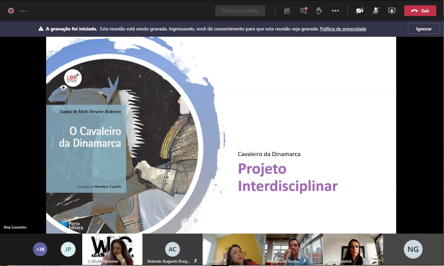Select the Antonio Augusto Borg... participant tile

click(x=172, y=249)
